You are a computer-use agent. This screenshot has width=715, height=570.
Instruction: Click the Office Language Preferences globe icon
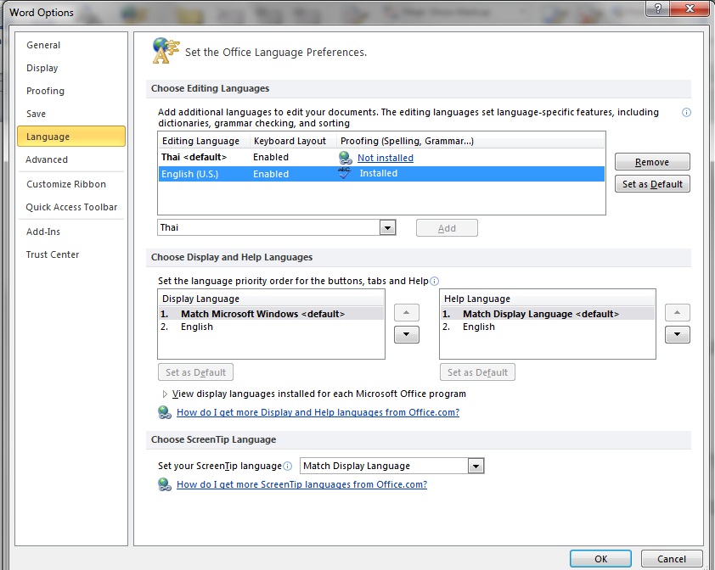click(166, 51)
